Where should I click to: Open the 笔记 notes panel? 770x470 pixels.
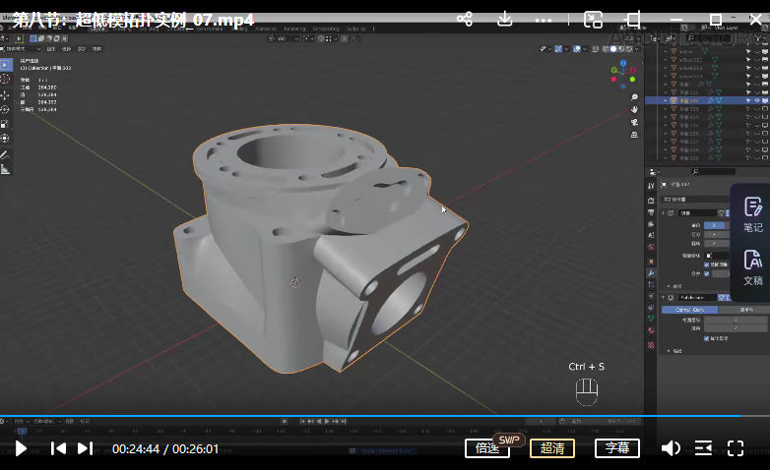click(x=752, y=214)
